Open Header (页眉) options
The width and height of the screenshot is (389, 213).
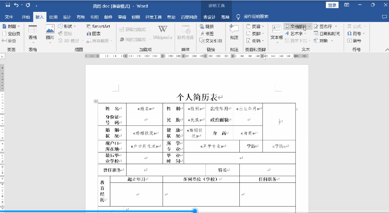[255, 26]
